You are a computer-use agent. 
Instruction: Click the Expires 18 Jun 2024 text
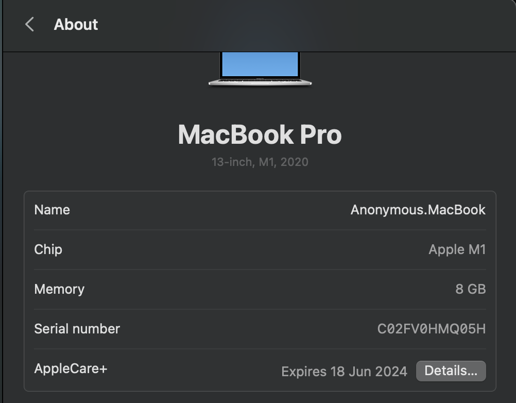(x=344, y=371)
